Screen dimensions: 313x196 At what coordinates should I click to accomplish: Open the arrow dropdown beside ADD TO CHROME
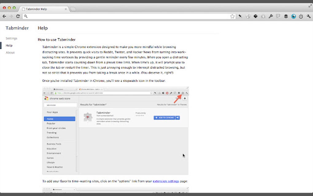[178, 117]
